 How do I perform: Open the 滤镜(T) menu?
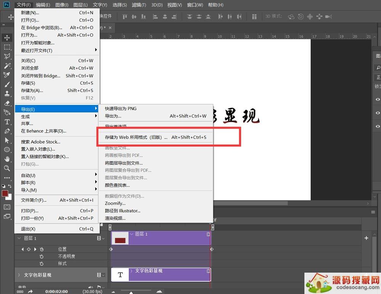[139, 5]
